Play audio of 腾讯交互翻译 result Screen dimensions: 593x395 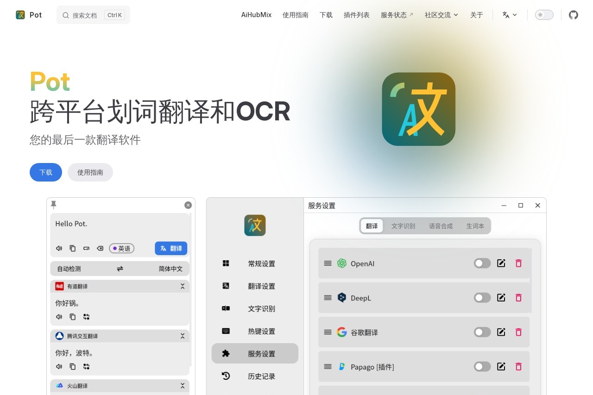click(x=59, y=366)
